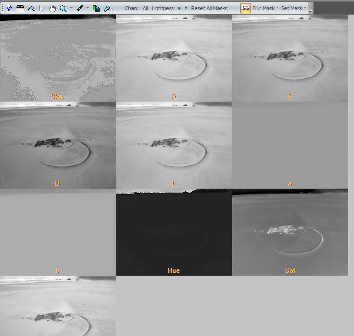The height and width of the screenshot is (336, 354).
Task: Select the unlabeled bottom-row grayscale thumbnail
Action: pyautogui.click(x=58, y=306)
